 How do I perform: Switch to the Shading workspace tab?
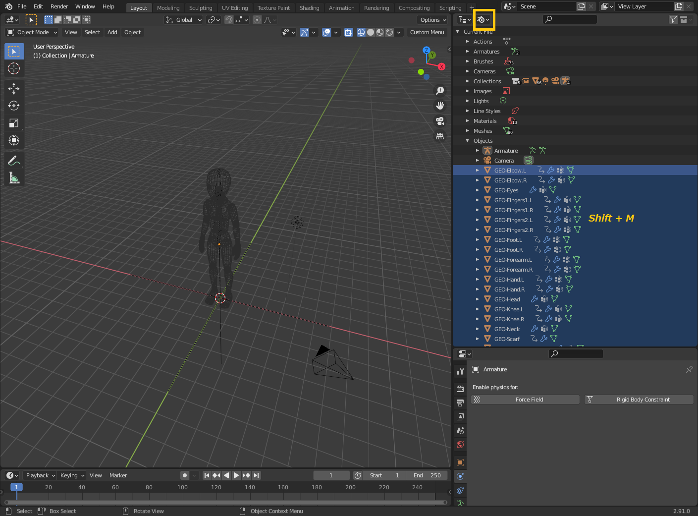pos(309,8)
